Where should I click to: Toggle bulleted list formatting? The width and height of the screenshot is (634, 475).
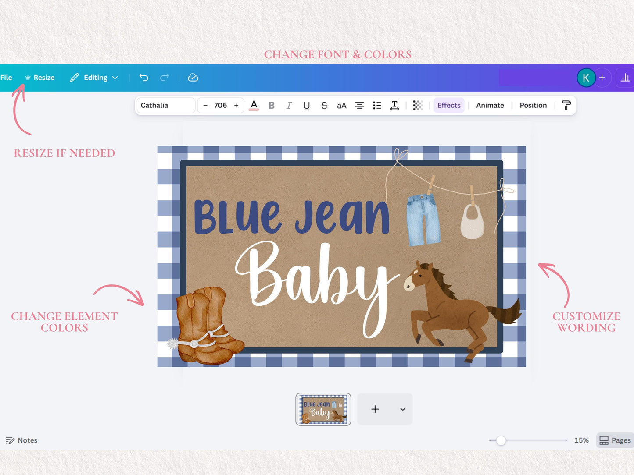click(x=377, y=105)
